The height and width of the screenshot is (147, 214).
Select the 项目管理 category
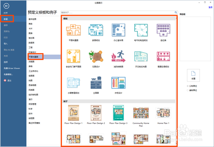tap(32, 104)
